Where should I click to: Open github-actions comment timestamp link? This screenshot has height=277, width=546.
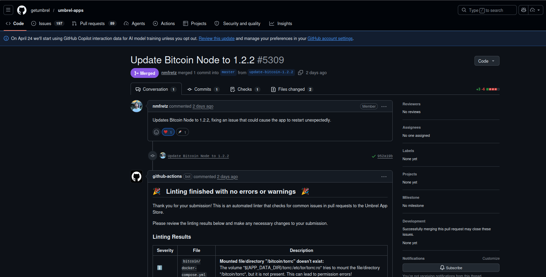(227, 177)
